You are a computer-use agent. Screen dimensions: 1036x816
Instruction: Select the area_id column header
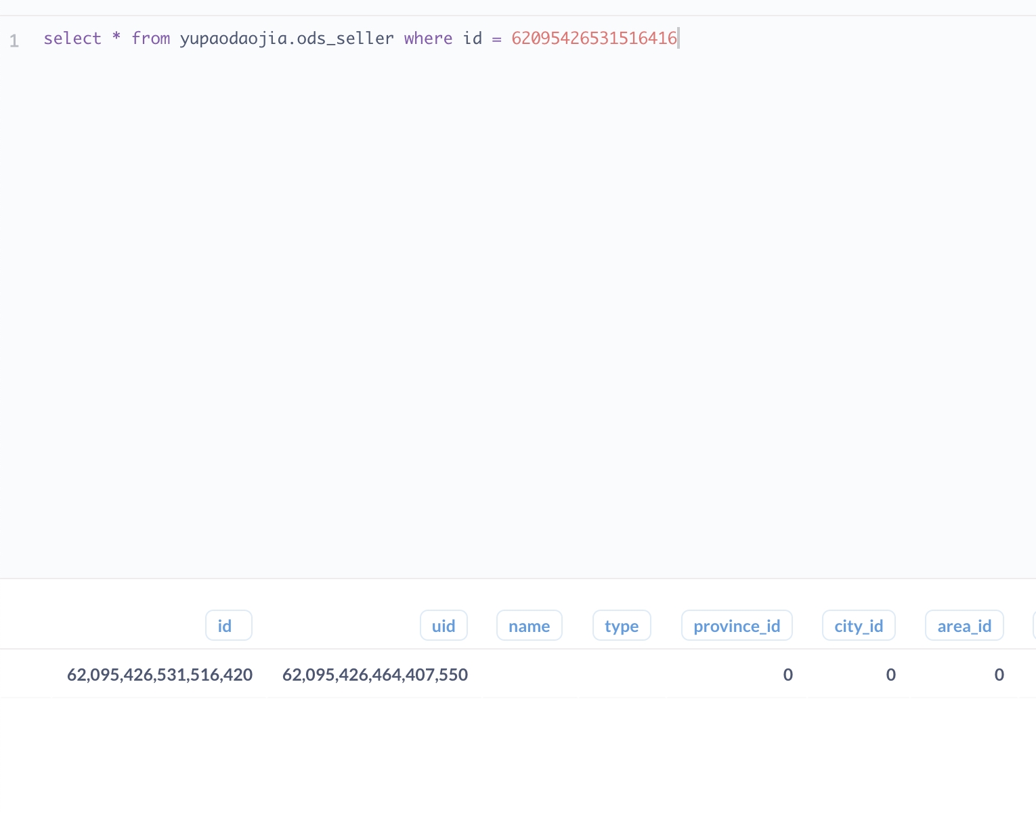[x=964, y=626]
